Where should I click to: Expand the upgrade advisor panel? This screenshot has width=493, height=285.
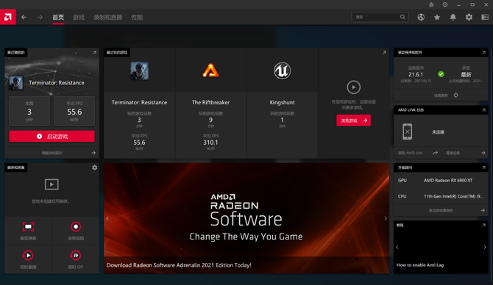point(483,167)
